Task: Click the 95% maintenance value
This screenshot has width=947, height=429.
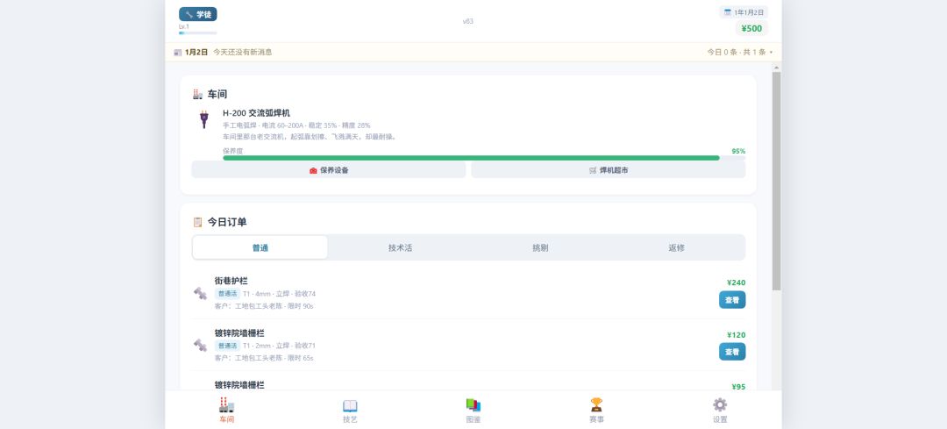Action: (738, 151)
